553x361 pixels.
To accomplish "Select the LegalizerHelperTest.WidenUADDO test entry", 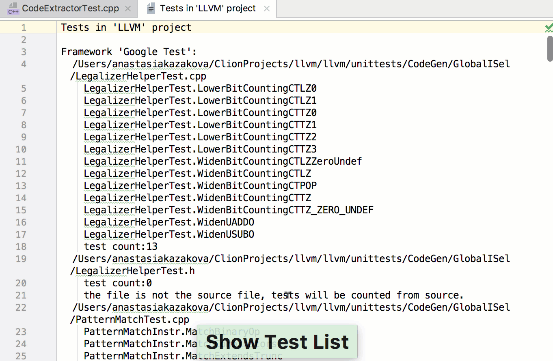I will (x=169, y=222).
